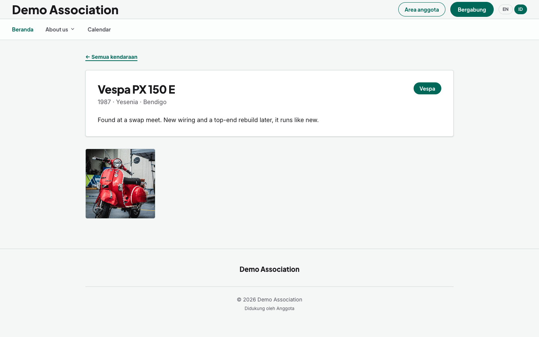Switch language to EN
Screen dimensions: 539x337
click(505, 9)
